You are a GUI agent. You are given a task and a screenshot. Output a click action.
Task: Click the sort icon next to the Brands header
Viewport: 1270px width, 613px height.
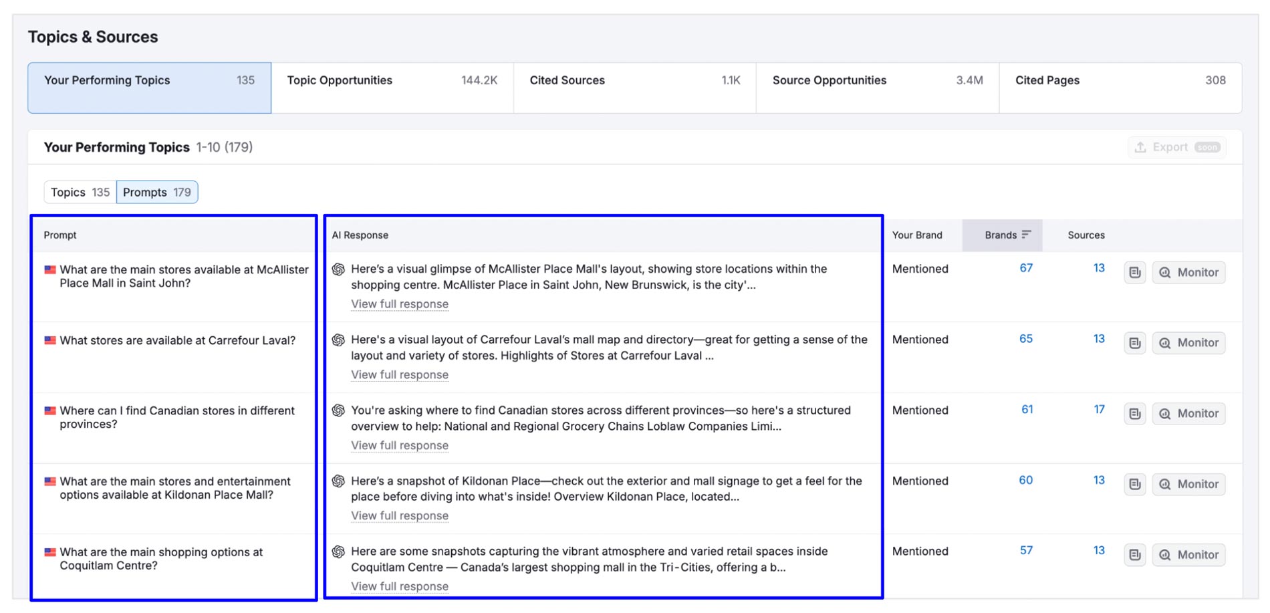pos(1025,235)
